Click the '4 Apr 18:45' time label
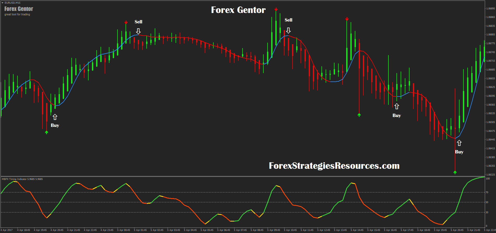 tap(24, 230)
